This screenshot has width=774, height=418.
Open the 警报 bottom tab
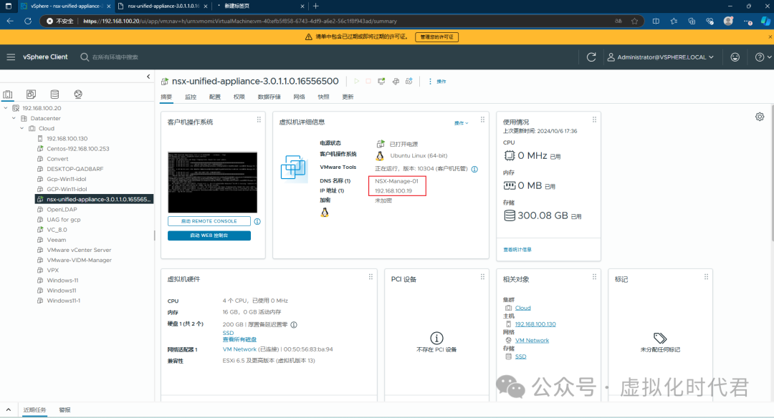[64, 410]
